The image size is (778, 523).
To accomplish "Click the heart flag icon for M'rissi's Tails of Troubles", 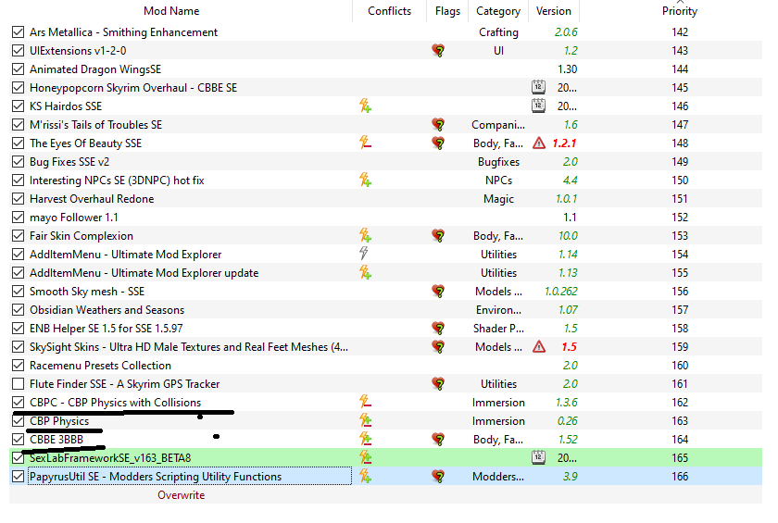I will (438, 124).
